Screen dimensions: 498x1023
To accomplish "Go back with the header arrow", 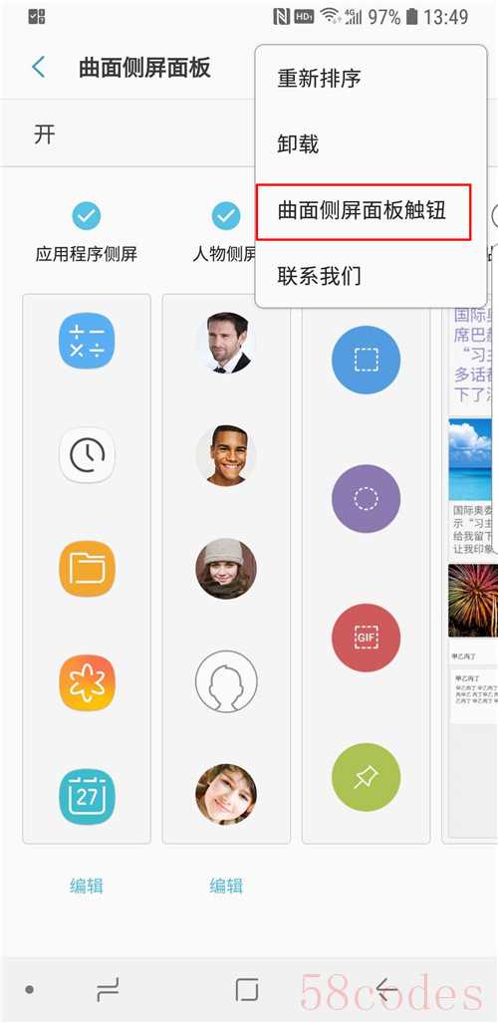I will 39,67.
